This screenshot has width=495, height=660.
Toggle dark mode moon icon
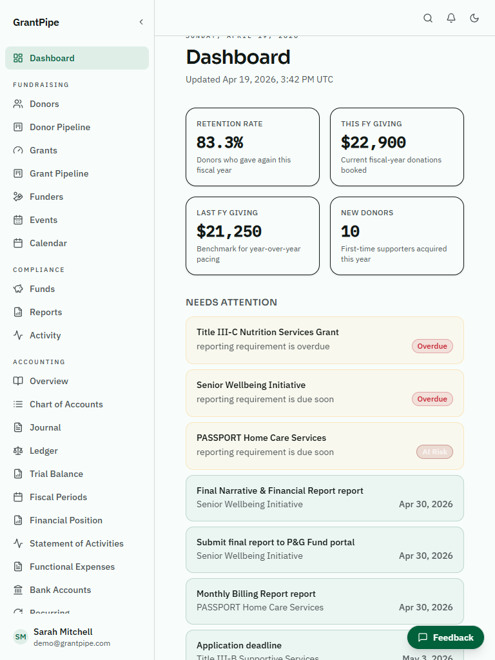pyautogui.click(x=474, y=17)
